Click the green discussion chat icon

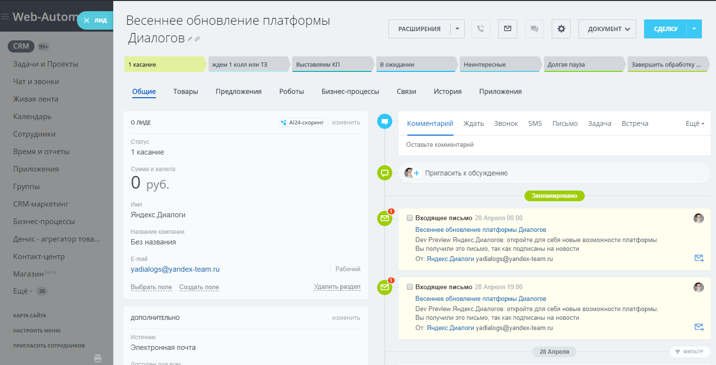(385, 173)
